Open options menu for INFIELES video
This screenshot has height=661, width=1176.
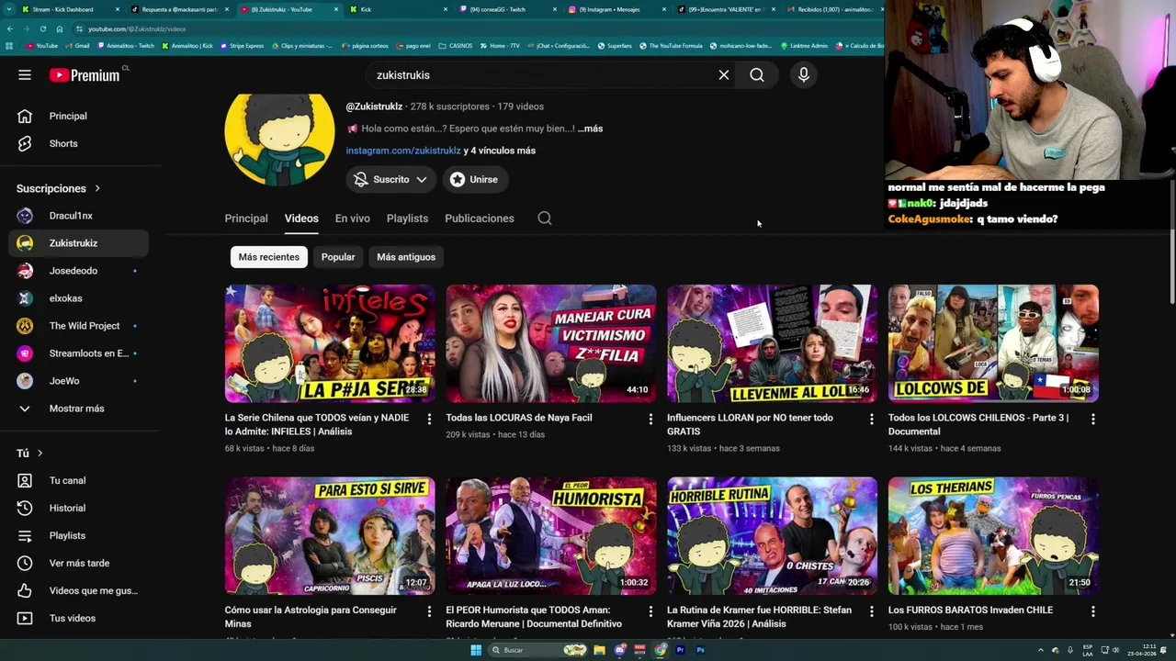tap(429, 419)
